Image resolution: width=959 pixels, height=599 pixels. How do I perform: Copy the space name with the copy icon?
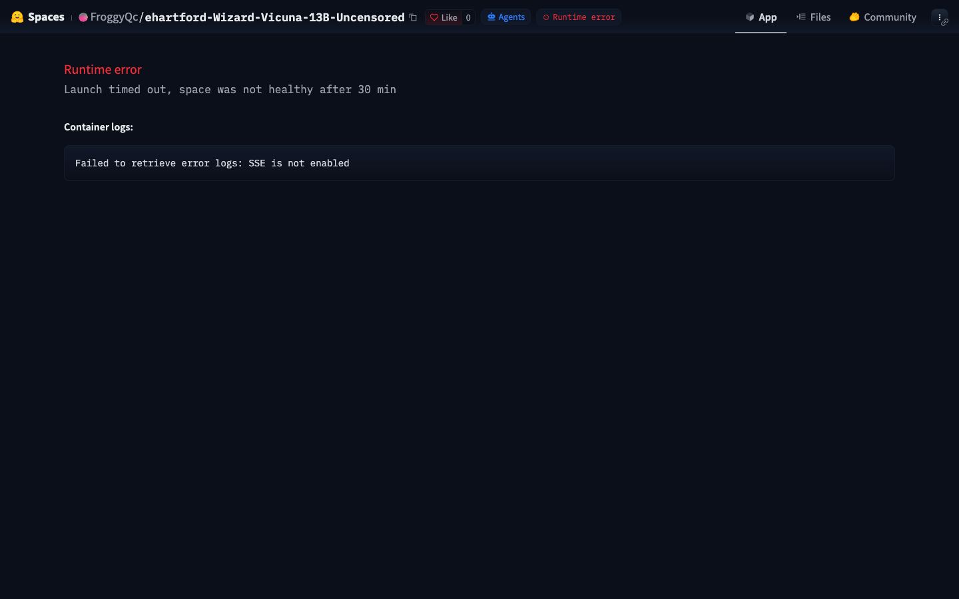pyautogui.click(x=413, y=17)
